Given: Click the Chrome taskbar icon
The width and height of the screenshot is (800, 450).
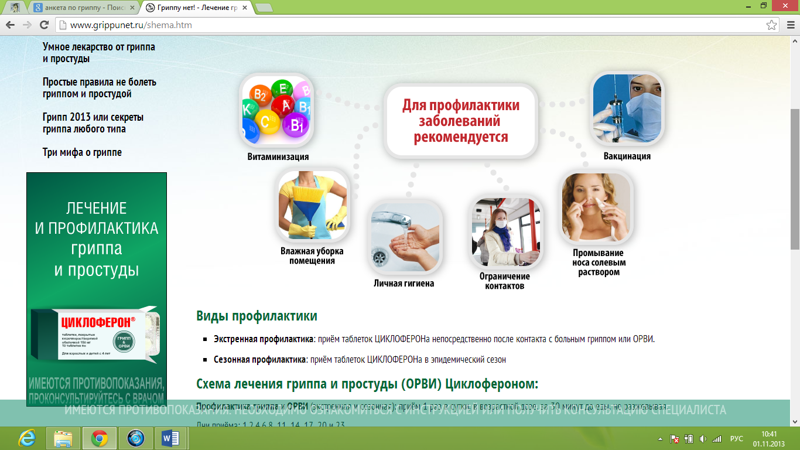Looking at the screenshot, I should point(99,438).
